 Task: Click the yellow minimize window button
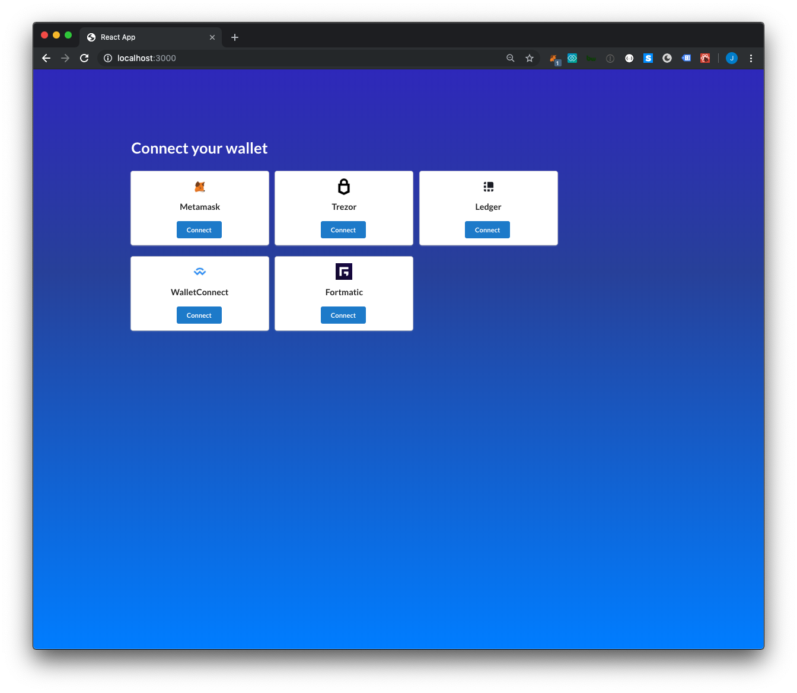tap(56, 35)
